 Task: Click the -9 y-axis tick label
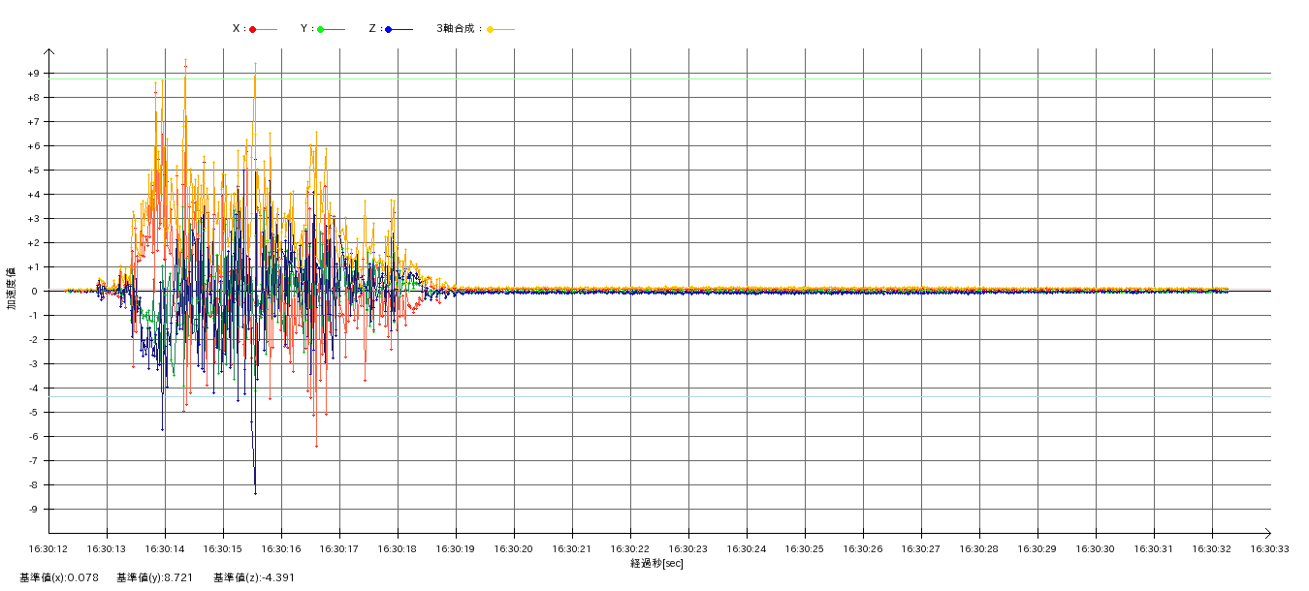34,510
